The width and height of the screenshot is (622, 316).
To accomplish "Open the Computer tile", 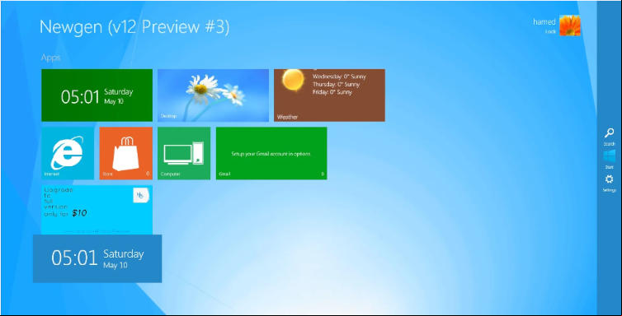I will (184, 153).
